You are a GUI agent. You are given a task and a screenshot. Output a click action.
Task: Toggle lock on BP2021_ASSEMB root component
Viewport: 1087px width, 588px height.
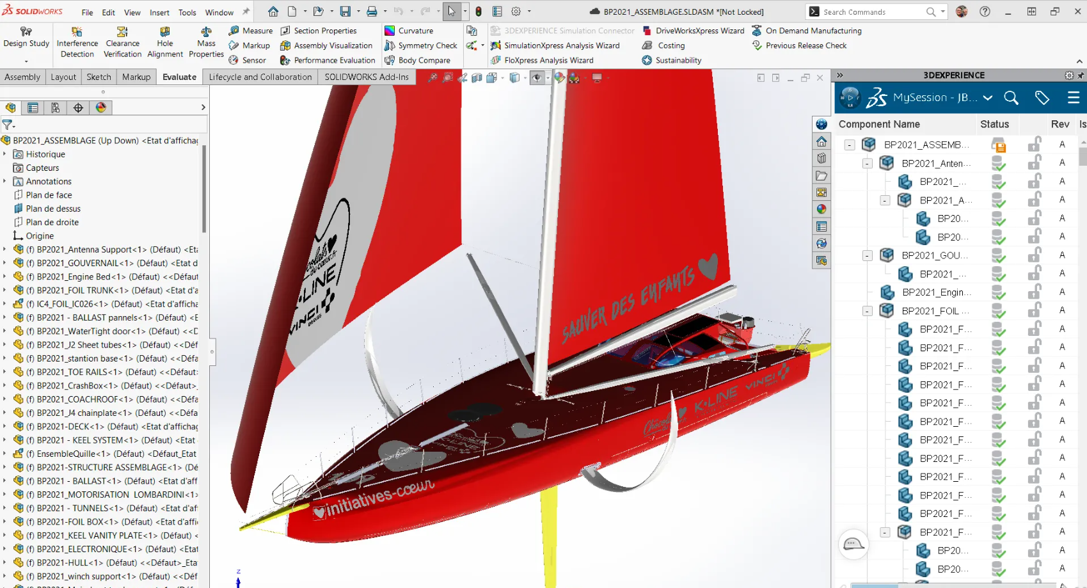click(x=1034, y=145)
